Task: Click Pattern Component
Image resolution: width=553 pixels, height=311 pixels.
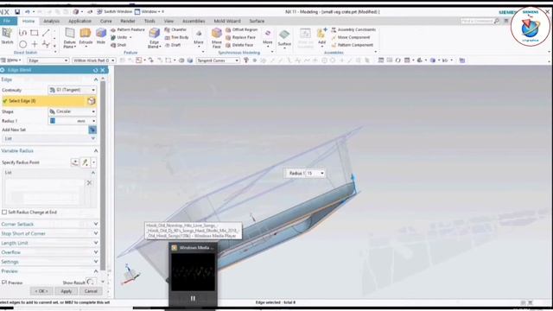Action: 352,45
